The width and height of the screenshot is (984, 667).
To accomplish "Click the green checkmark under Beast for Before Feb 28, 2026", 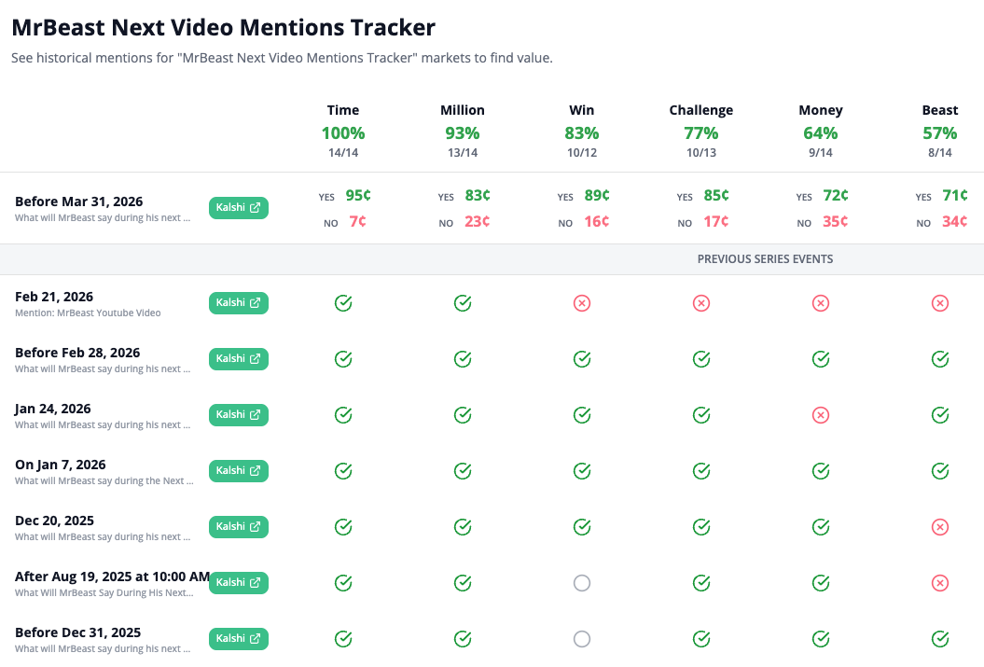I will click(x=940, y=359).
